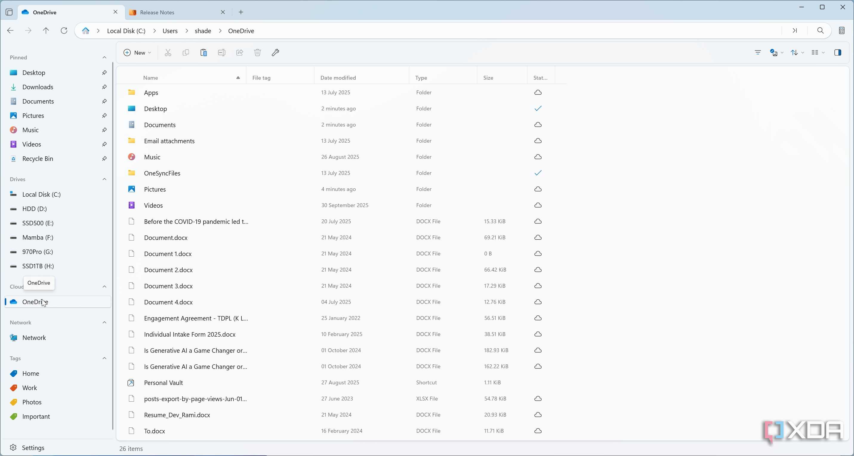Click the Rename icon in toolbar
Viewport: 854px width, 456px height.
pyautogui.click(x=221, y=53)
